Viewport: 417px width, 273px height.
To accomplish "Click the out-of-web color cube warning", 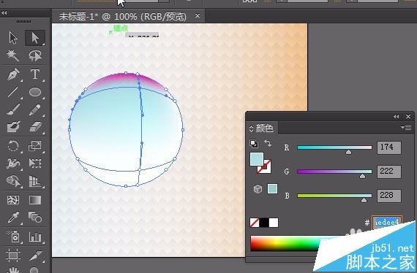I will (258, 189).
